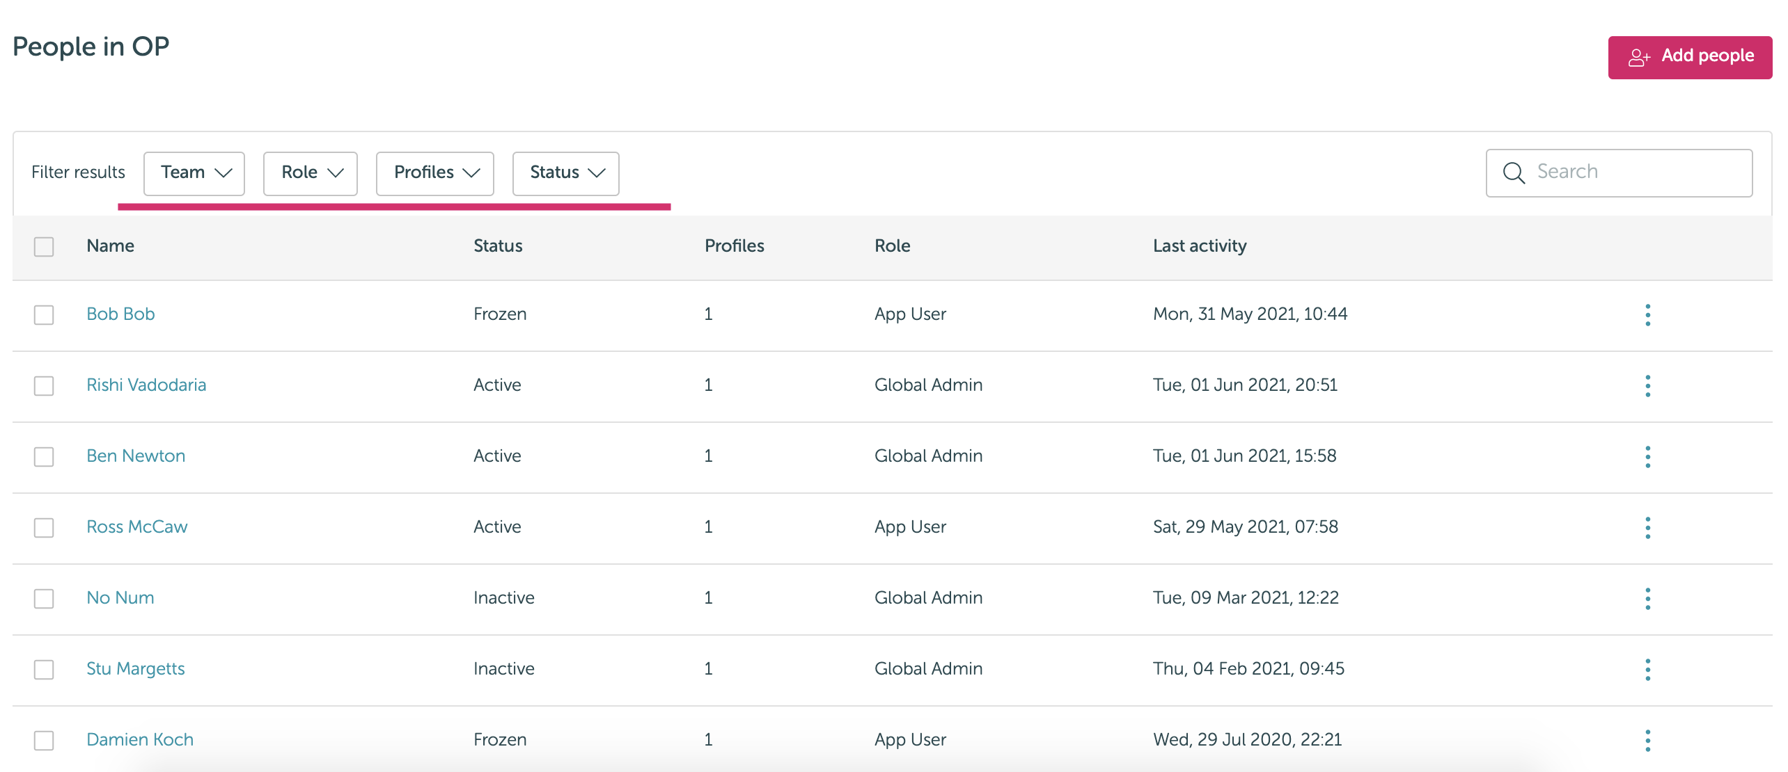Select the No Num row checkbox
The width and height of the screenshot is (1788, 772).
point(44,599)
